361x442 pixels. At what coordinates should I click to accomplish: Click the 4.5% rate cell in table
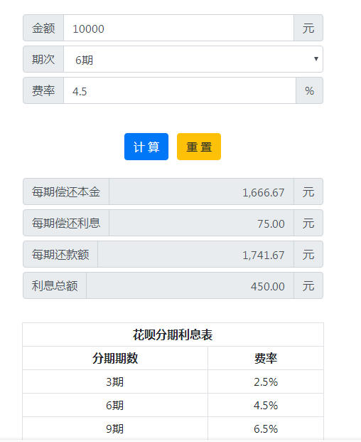(266, 405)
